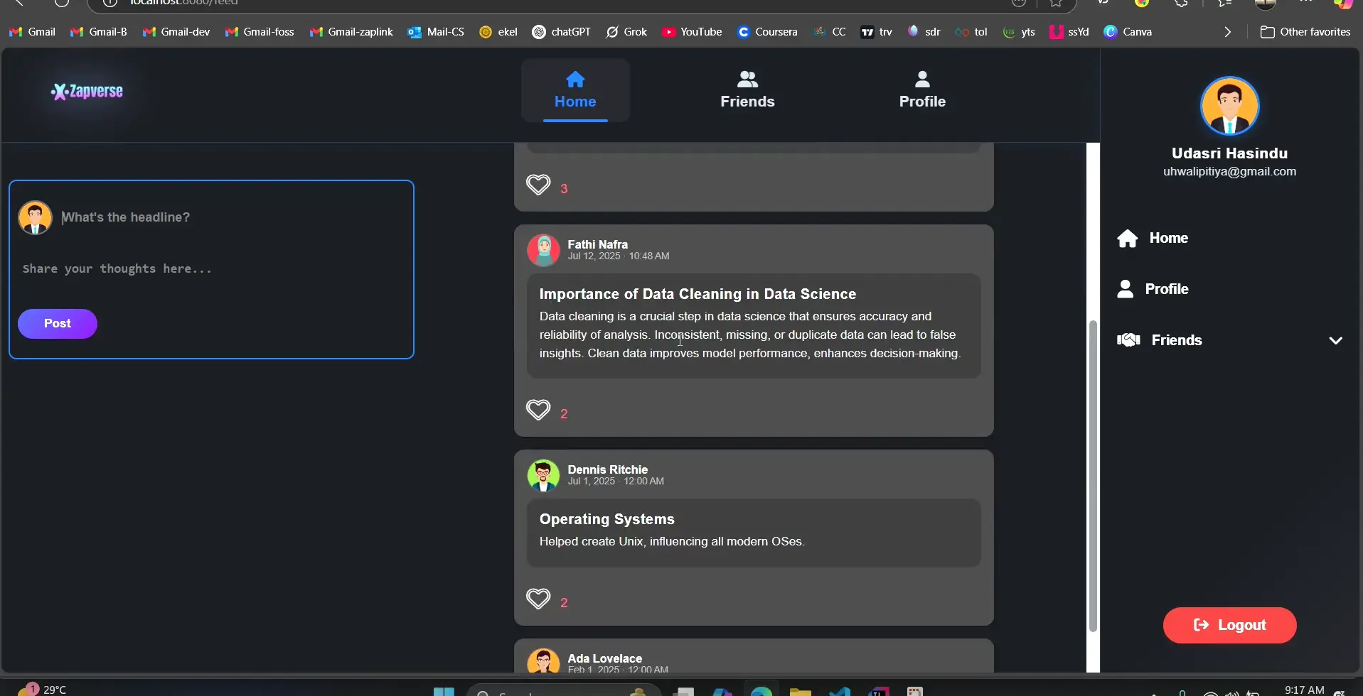Click Dennis Ritchie's avatar picture
The height and width of the screenshot is (696, 1363).
point(543,476)
